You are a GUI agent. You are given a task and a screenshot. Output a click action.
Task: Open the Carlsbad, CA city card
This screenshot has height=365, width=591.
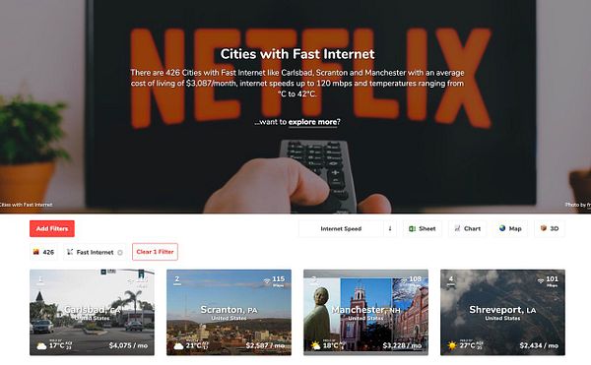(x=92, y=312)
